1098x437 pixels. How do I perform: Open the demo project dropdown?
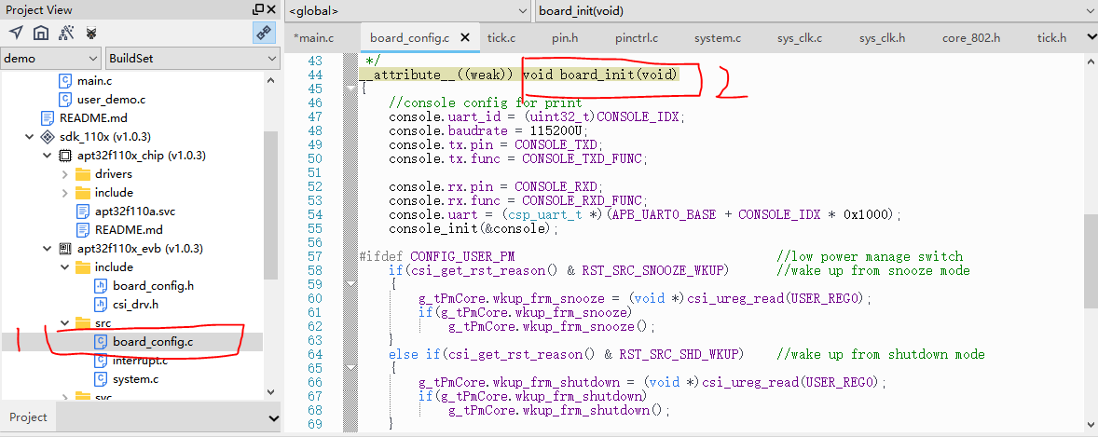click(51, 58)
